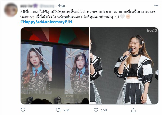Click the Thai tweet body text
This screenshot has width=162, height=115.
[88, 14]
